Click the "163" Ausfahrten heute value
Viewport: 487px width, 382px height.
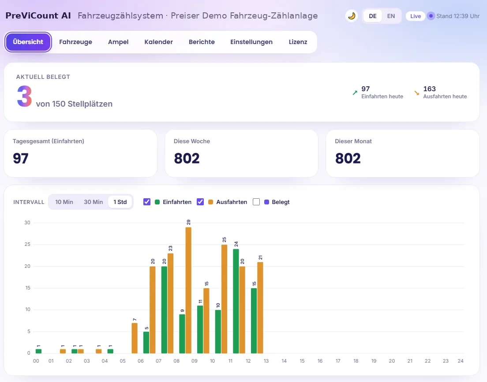(x=430, y=89)
